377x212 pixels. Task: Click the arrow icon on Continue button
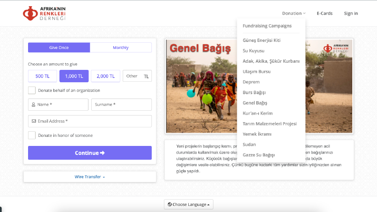pyautogui.click(x=102, y=153)
